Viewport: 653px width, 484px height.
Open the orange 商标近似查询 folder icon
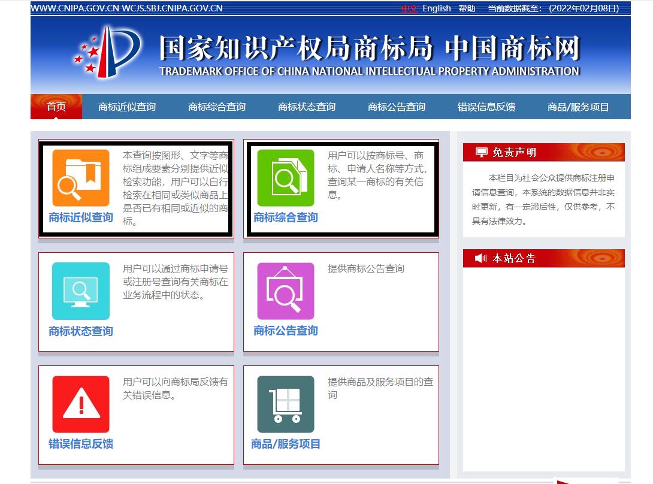[x=81, y=178]
